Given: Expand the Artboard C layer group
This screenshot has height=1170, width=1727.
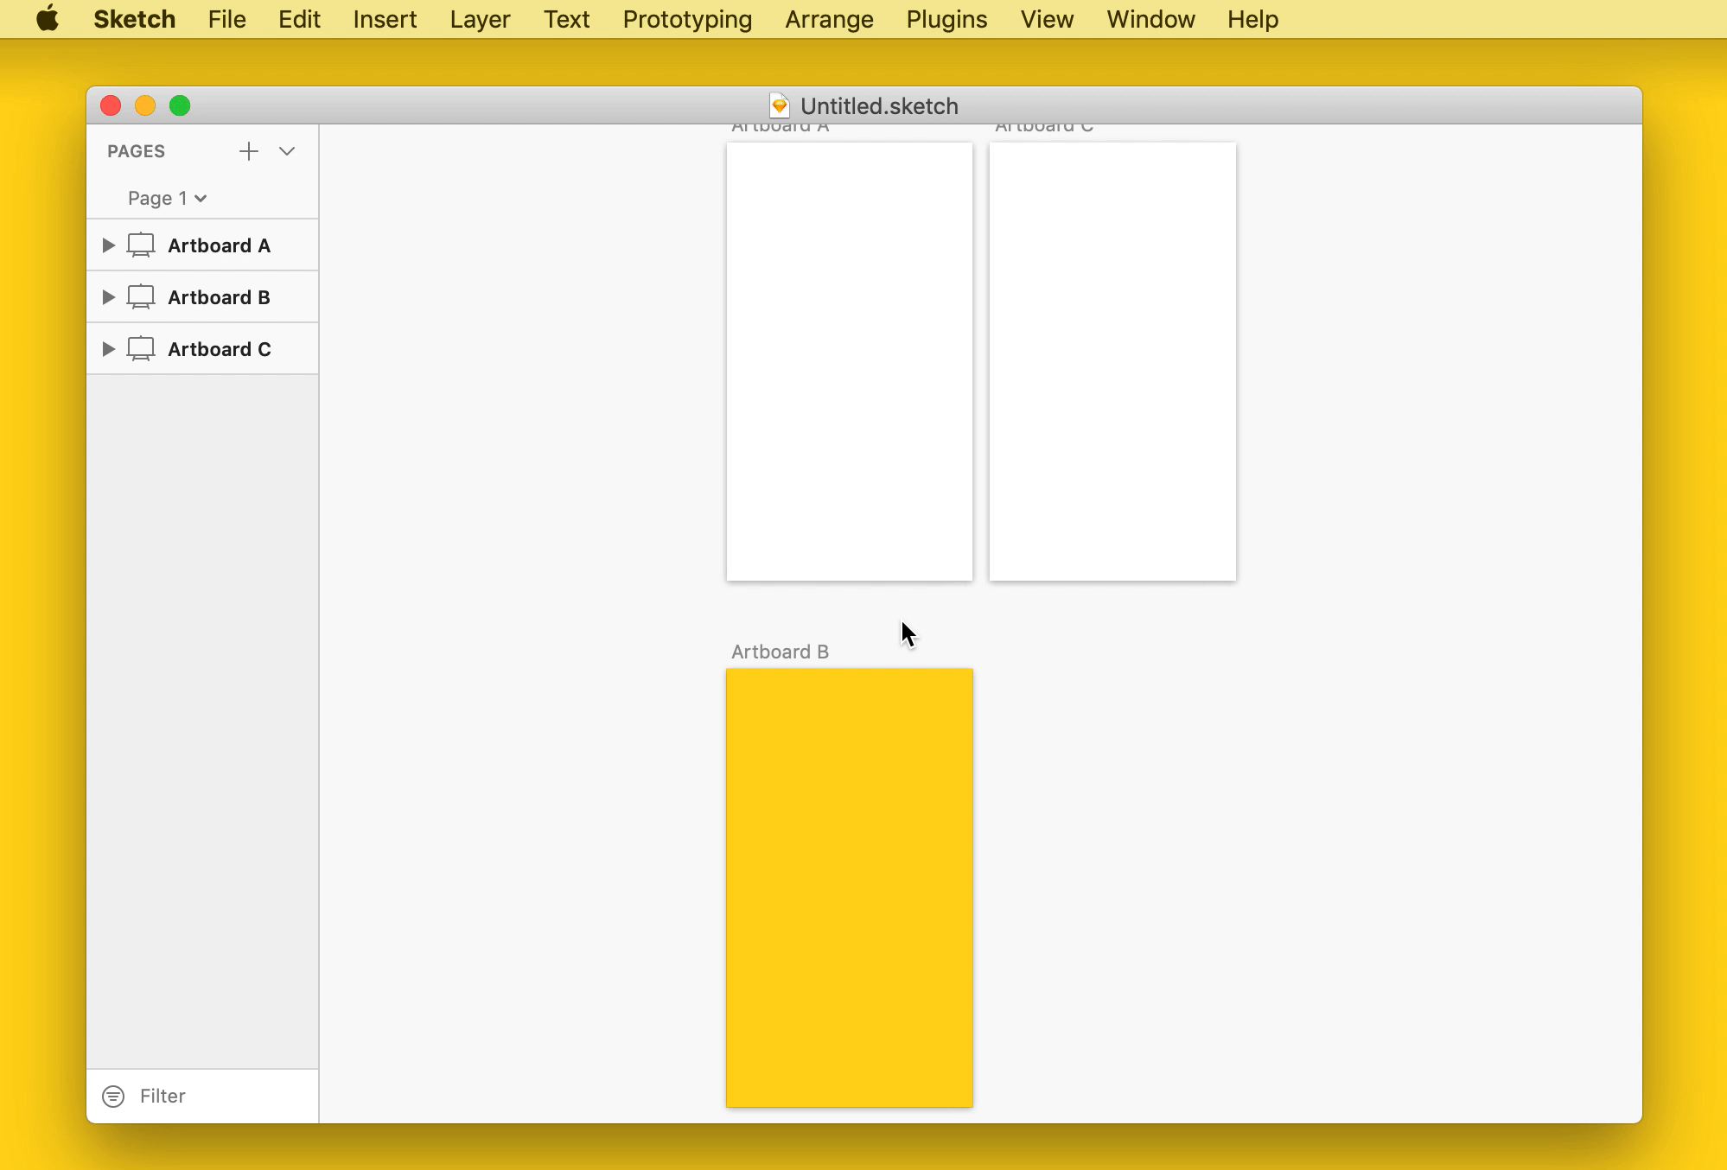Looking at the screenshot, I should pos(108,349).
